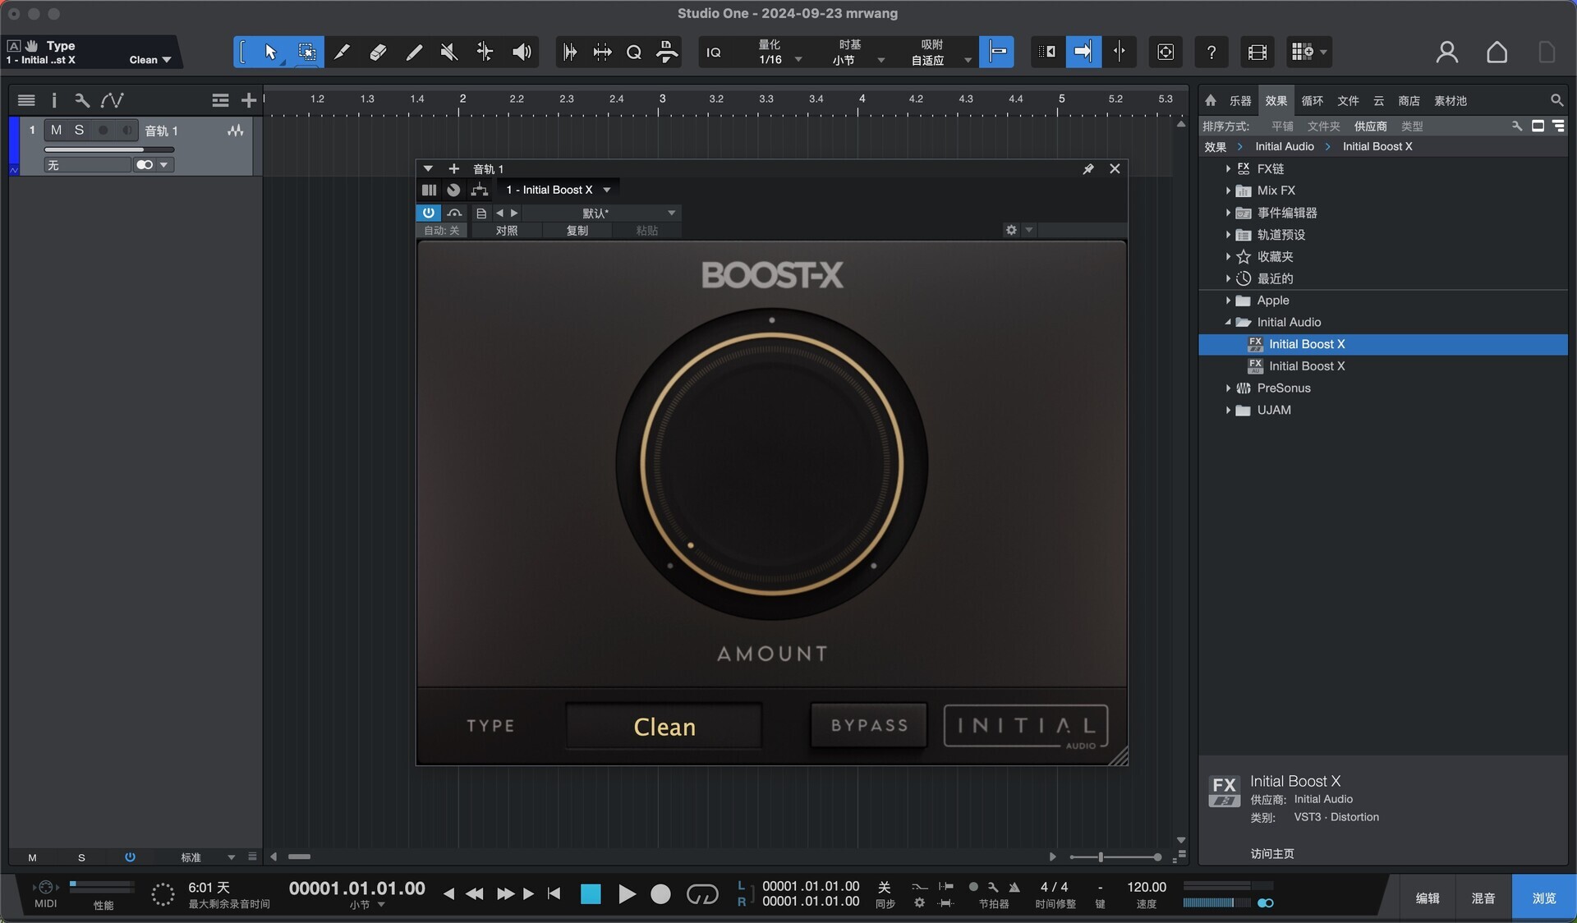Open track list wrench options
Viewport: 1577px width, 923px height.
81,100
